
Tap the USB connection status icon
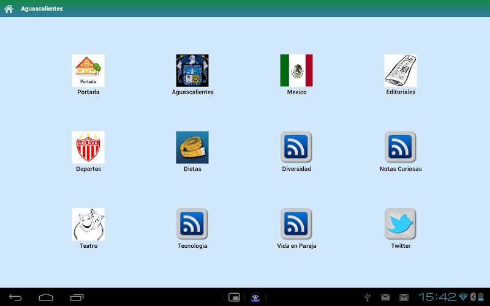coord(367,297)
